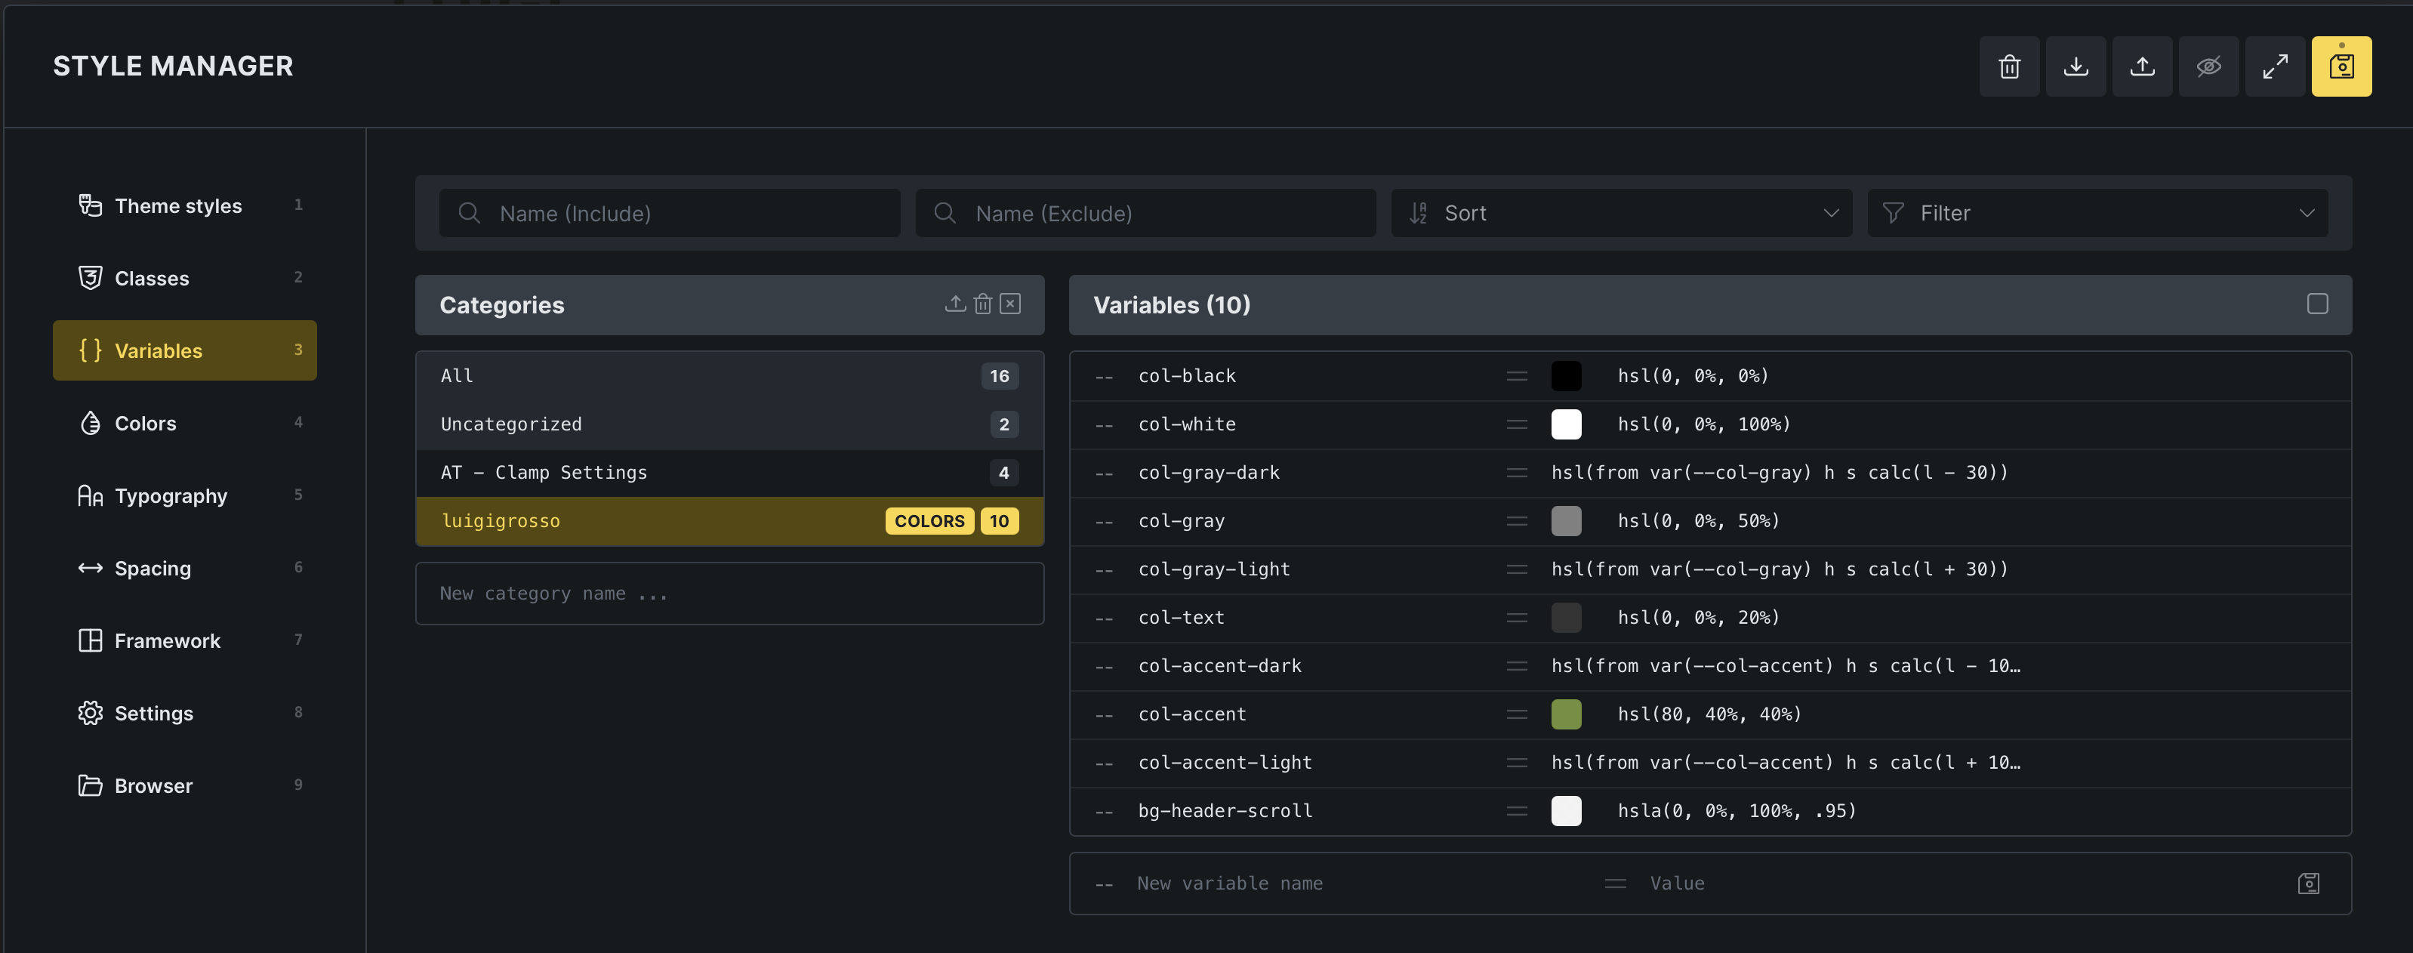Screen dimensions: 2413x953
Task: Click the New category name field
Action: click(x=729, y=593)
